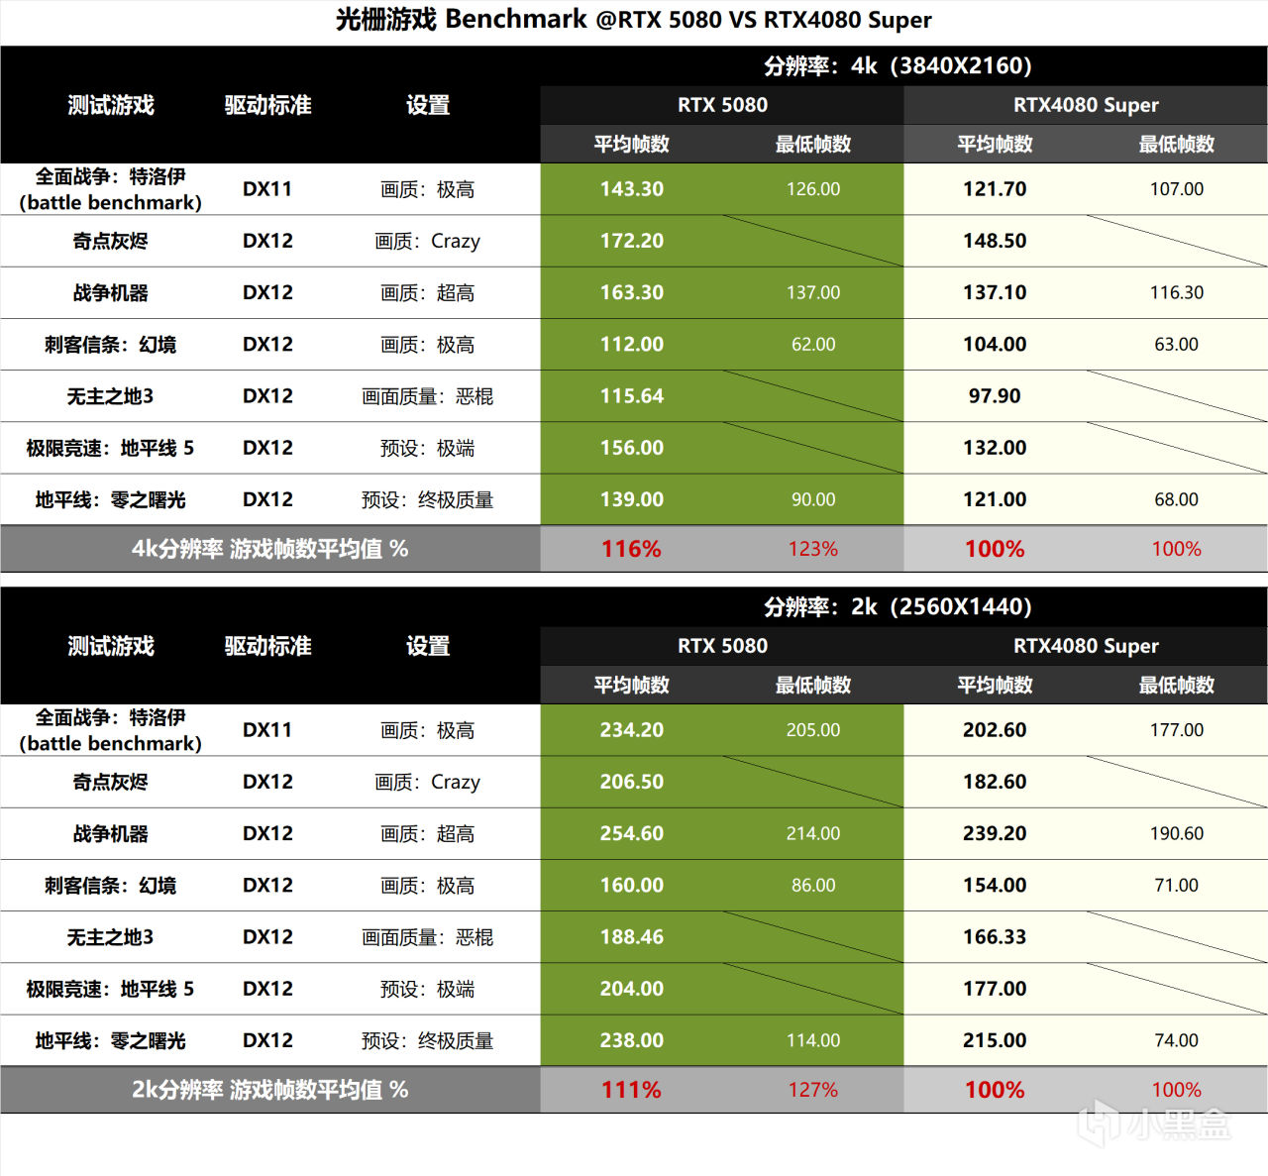1268x1176 pixels.
Task: Select the cell showing "182.60"
Action: pyautogui.click(x=995, y=782)
